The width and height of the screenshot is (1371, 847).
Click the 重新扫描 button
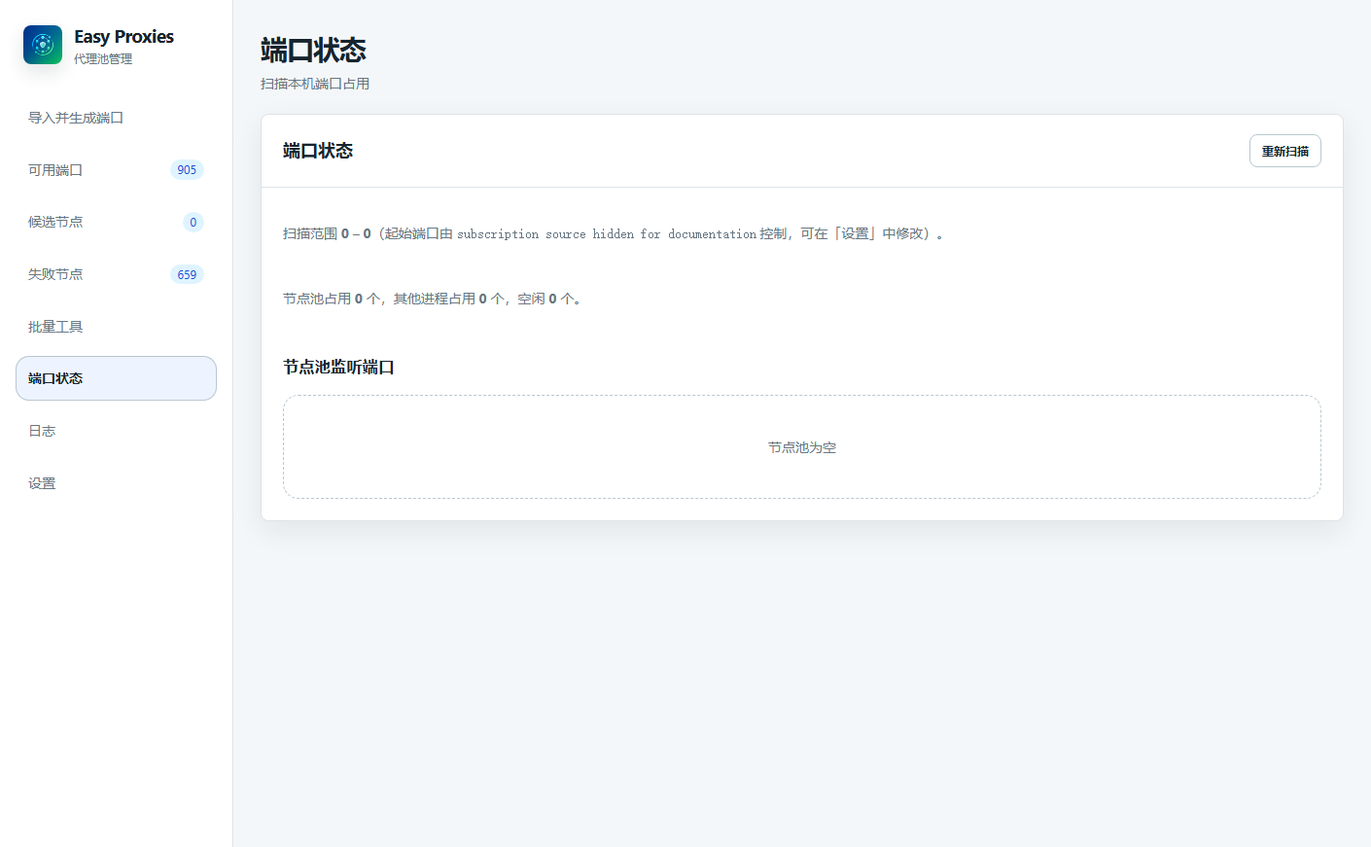1284,151
